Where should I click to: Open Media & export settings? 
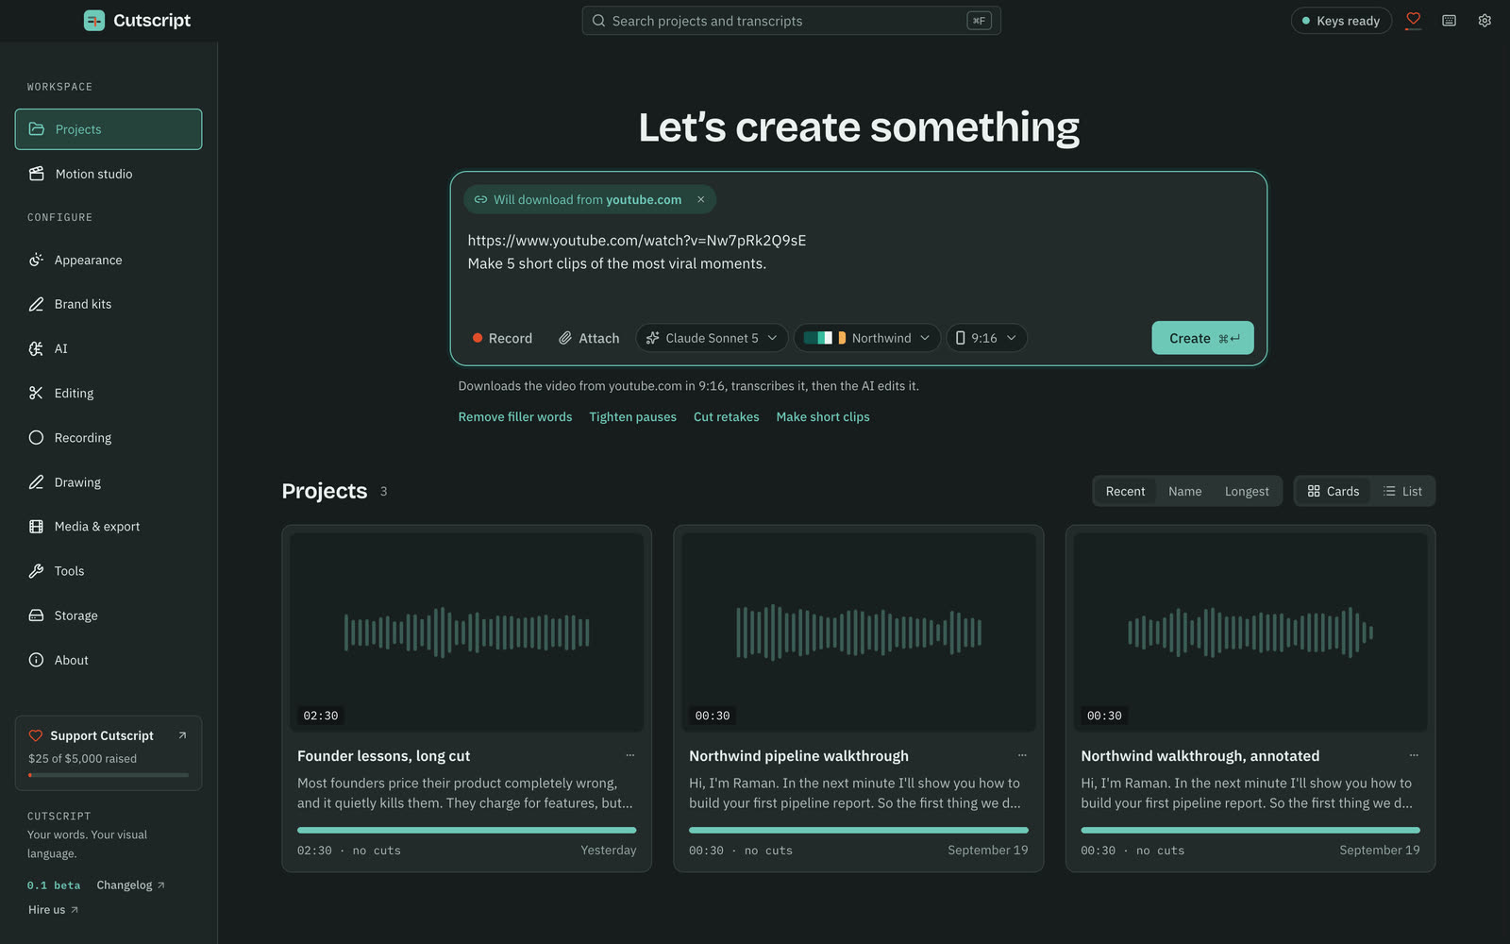point(109,526)
